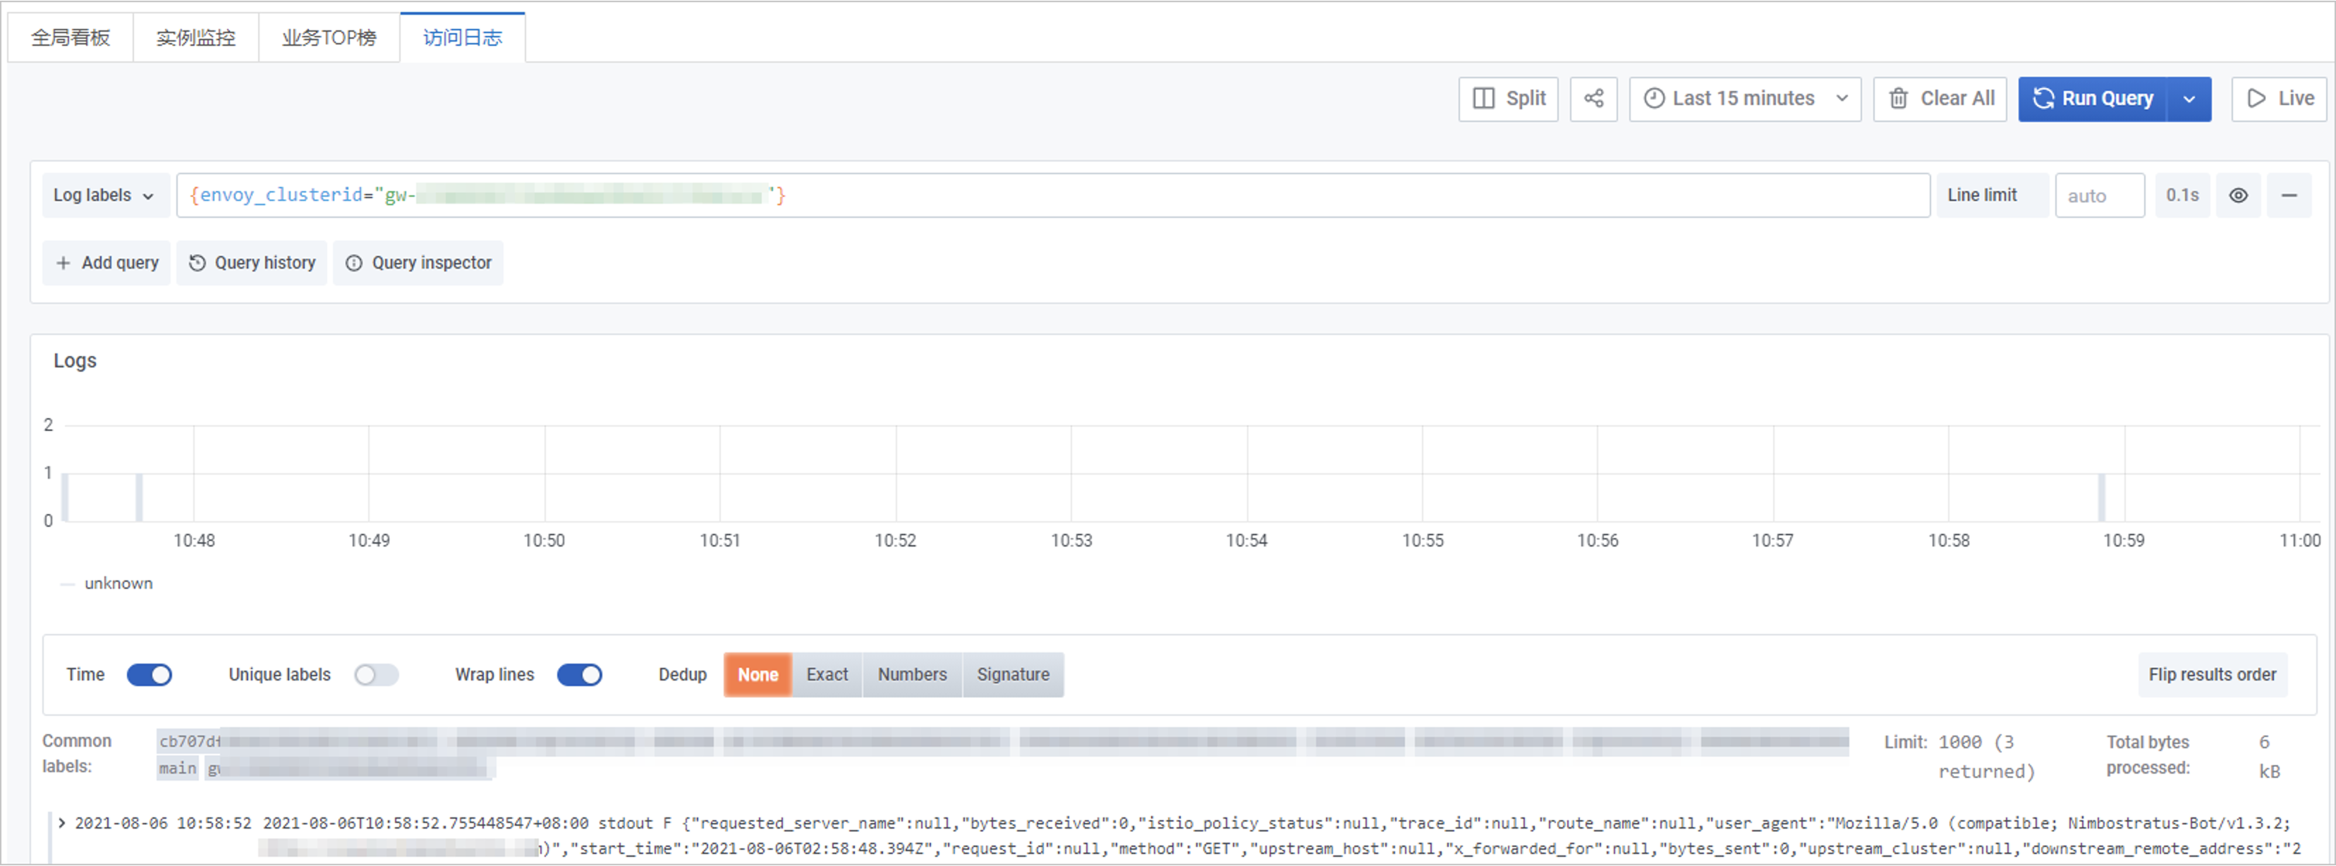Click the Line limit auto input
2336x866 pixels.
[x=2099, y=195]
